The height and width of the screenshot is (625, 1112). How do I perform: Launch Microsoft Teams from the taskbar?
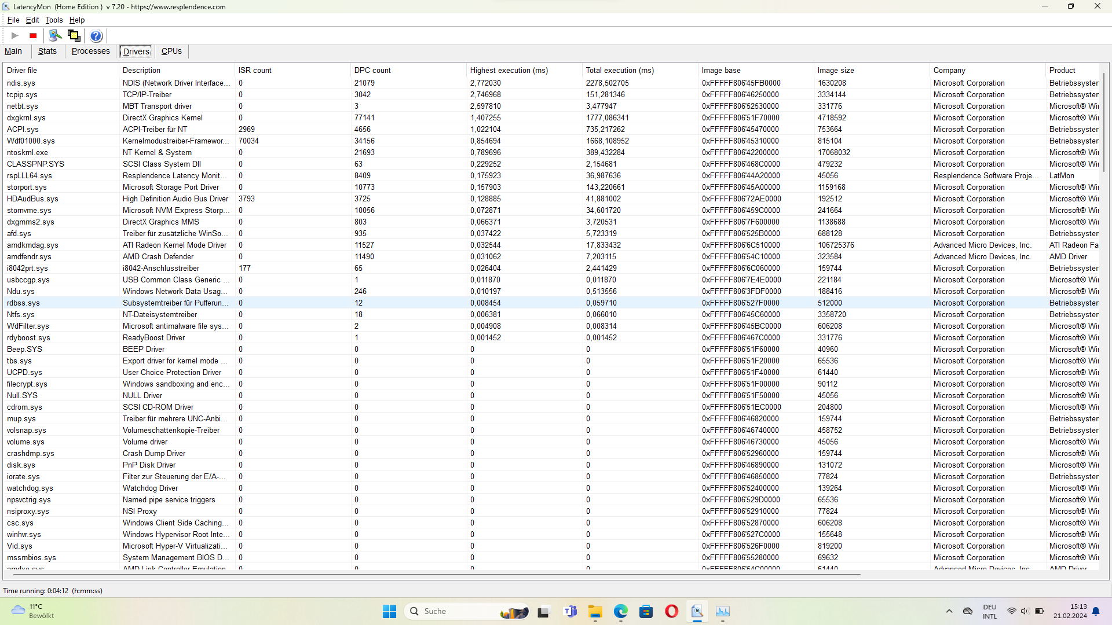pyautogui.click(x=570, y=611)
